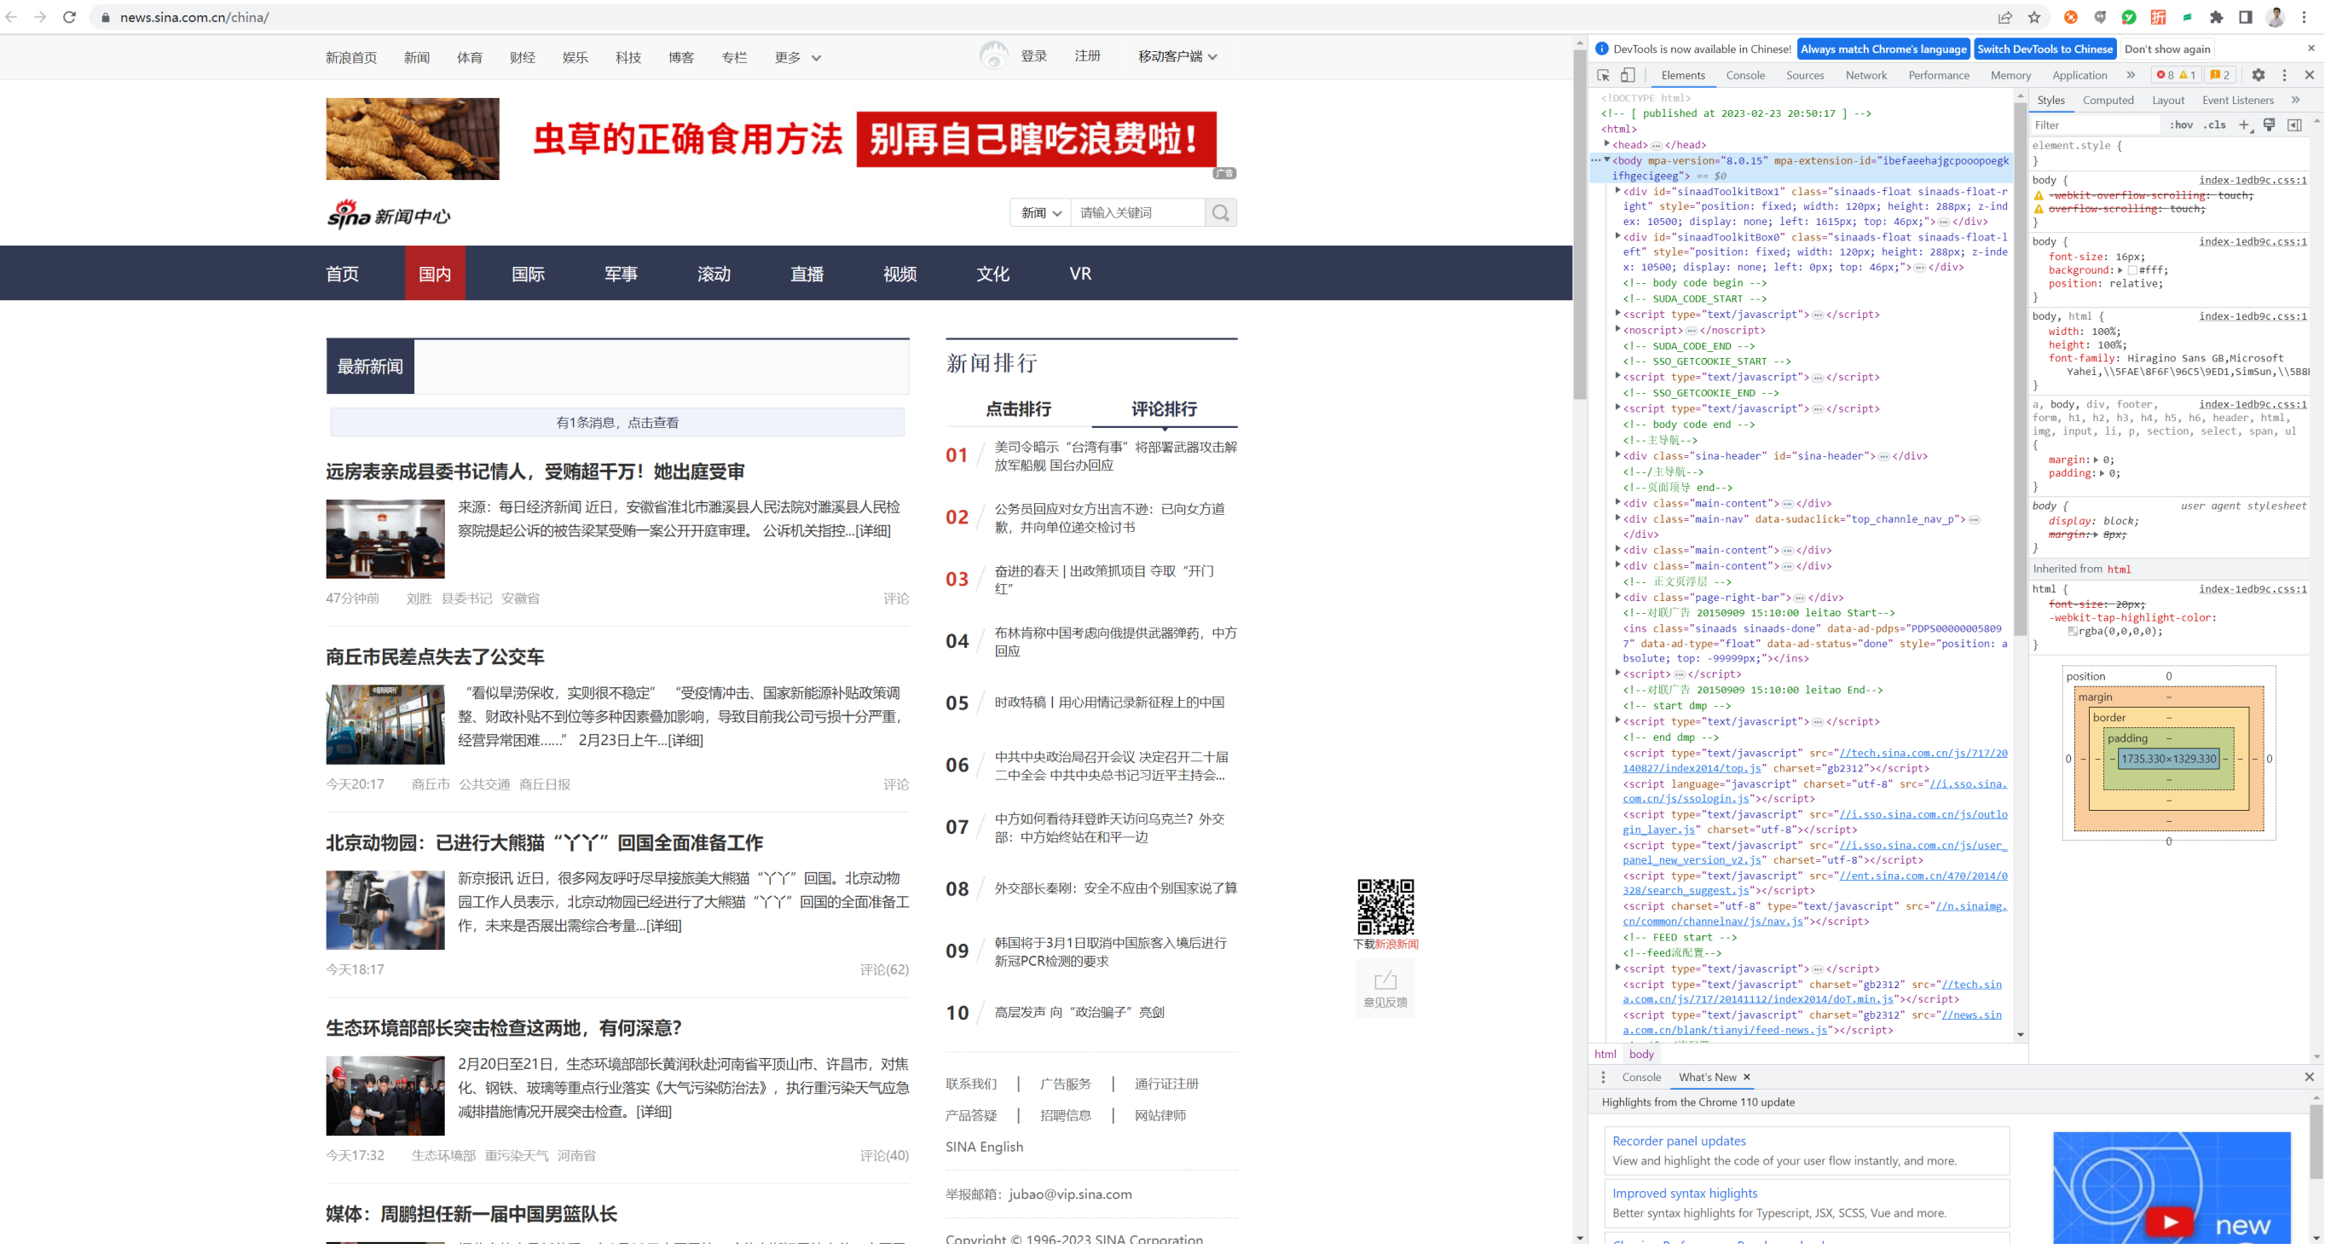2331x1249 pixels.
Task: Click the Sina search magnifier icon
Action: tap(1221, 212)
